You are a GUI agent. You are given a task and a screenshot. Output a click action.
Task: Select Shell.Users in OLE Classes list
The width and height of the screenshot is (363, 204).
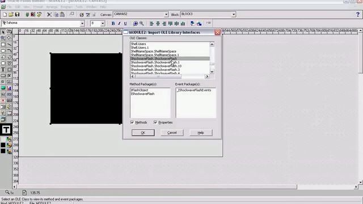tap(138, 44)
